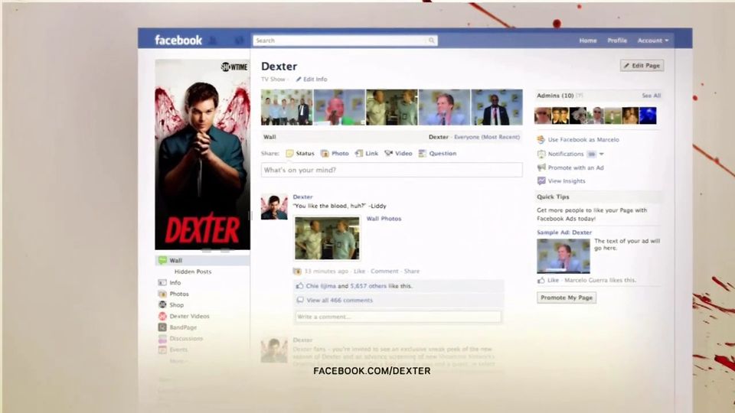Click the Wall speech bubble icon

162,260
